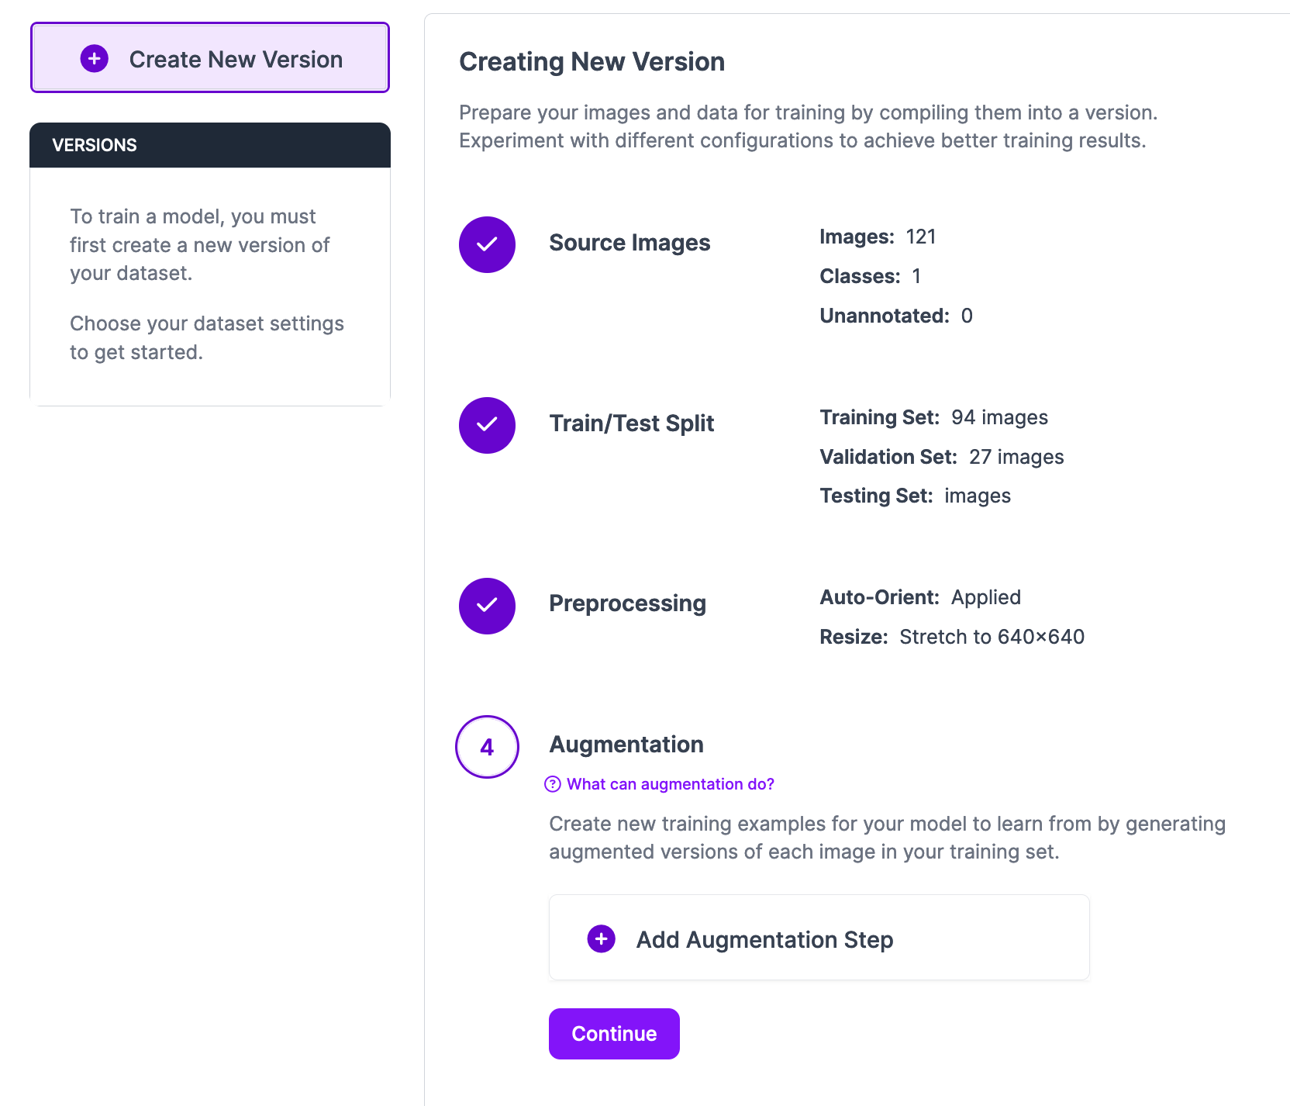Select the VERSIONS panel header

point(210,145)
